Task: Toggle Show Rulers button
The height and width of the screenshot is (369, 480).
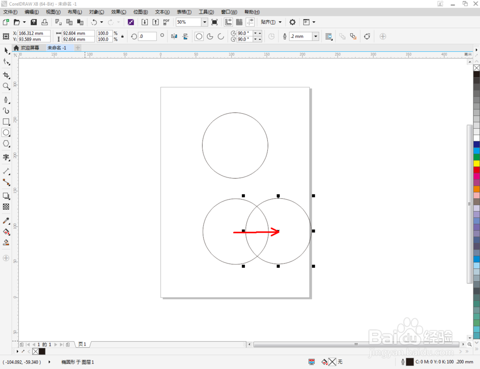Action: [x=228, y=22]
